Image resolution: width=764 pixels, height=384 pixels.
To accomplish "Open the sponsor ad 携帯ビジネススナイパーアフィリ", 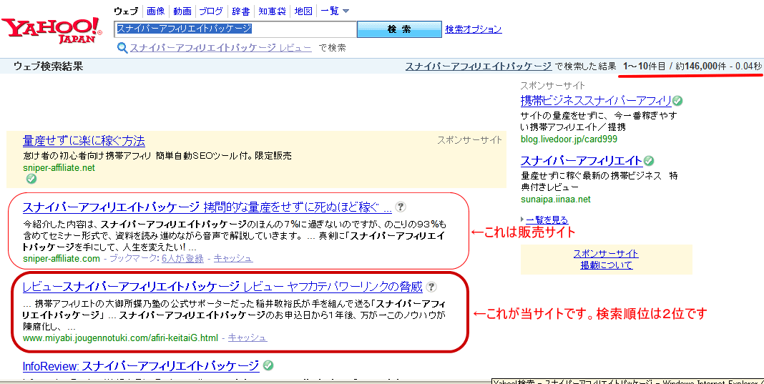I will click(x=596, y=102).
